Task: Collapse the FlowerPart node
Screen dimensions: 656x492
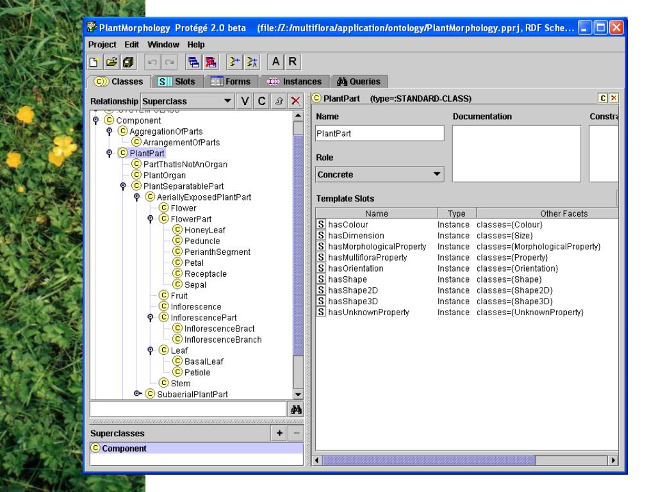Action: 151,219
